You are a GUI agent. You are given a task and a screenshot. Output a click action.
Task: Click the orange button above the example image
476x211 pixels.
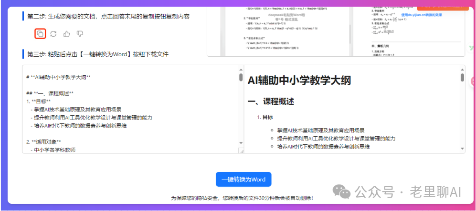tap(436, 6)
